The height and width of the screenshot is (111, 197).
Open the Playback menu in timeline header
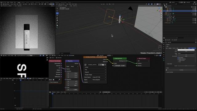[x=54, y=92]
